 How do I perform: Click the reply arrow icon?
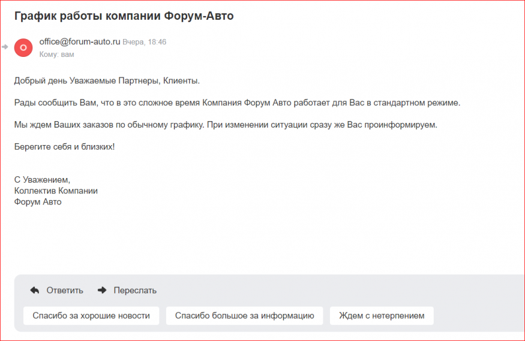point(35,290)
